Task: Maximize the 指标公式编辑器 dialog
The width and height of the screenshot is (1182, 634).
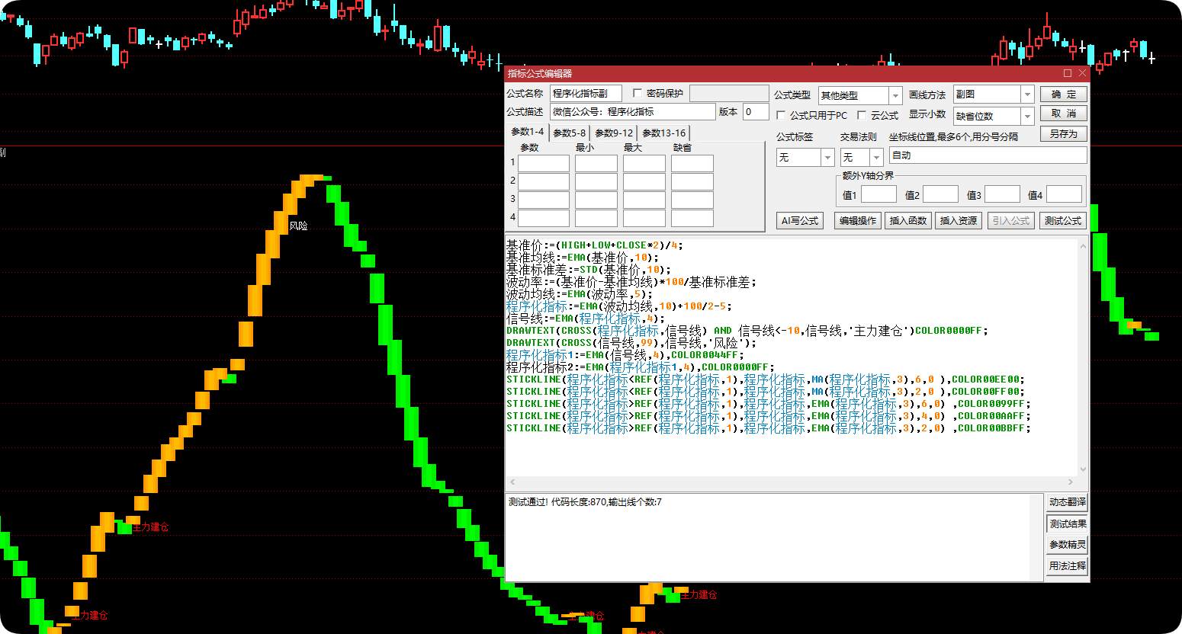Action: (x=1067, y=73)
